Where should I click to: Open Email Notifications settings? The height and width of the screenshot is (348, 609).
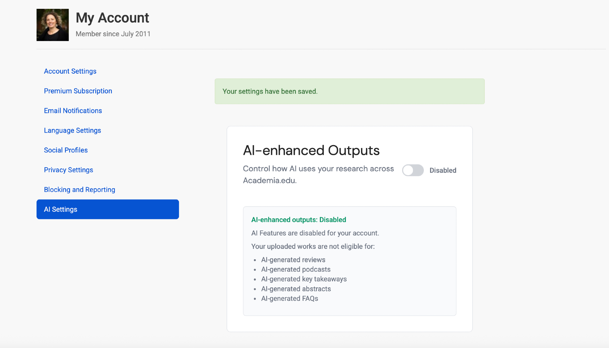73,111
